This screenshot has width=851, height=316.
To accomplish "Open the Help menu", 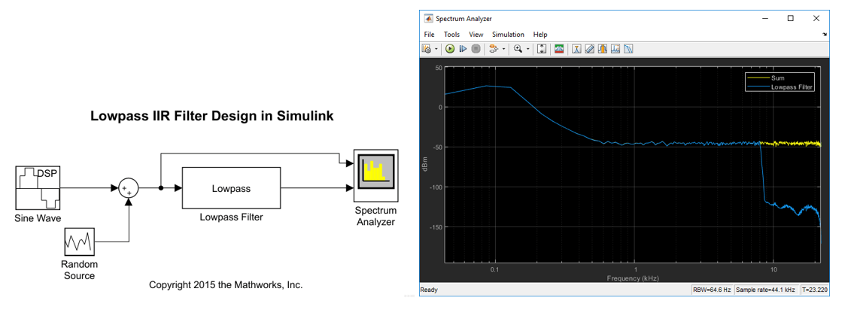I will (540, 34).
